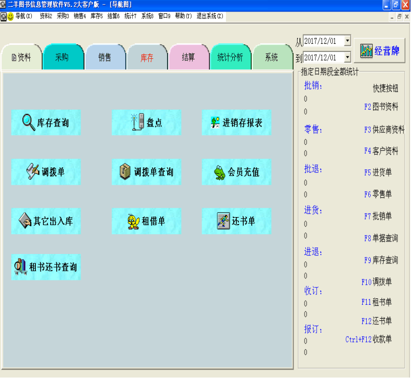Click the 进退: statistics label
The image size is (411, 378).
tap(313, 252)
